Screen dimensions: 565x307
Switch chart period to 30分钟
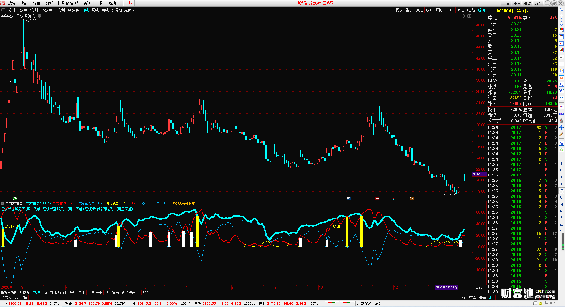click(60, 10)
